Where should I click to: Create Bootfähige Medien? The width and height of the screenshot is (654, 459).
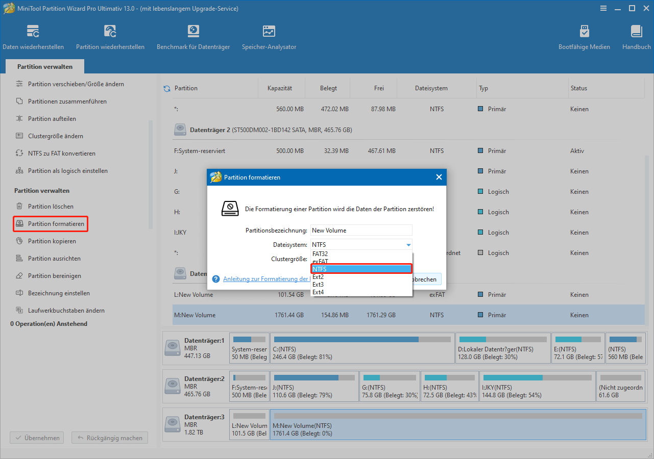click(x=584, y=37)
